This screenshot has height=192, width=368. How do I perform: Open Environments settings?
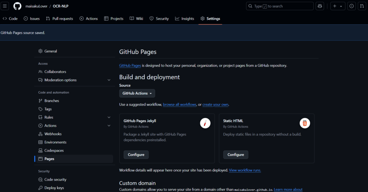[x=75, y=142]
